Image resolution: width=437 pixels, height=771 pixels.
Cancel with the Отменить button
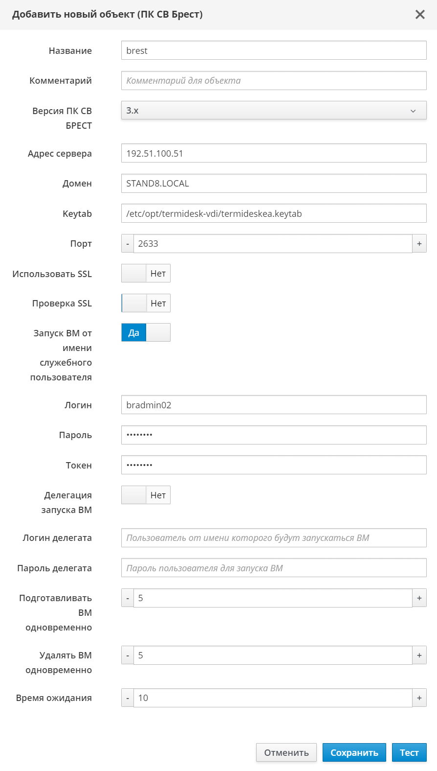pyautogui.click(x=286, y=752)
